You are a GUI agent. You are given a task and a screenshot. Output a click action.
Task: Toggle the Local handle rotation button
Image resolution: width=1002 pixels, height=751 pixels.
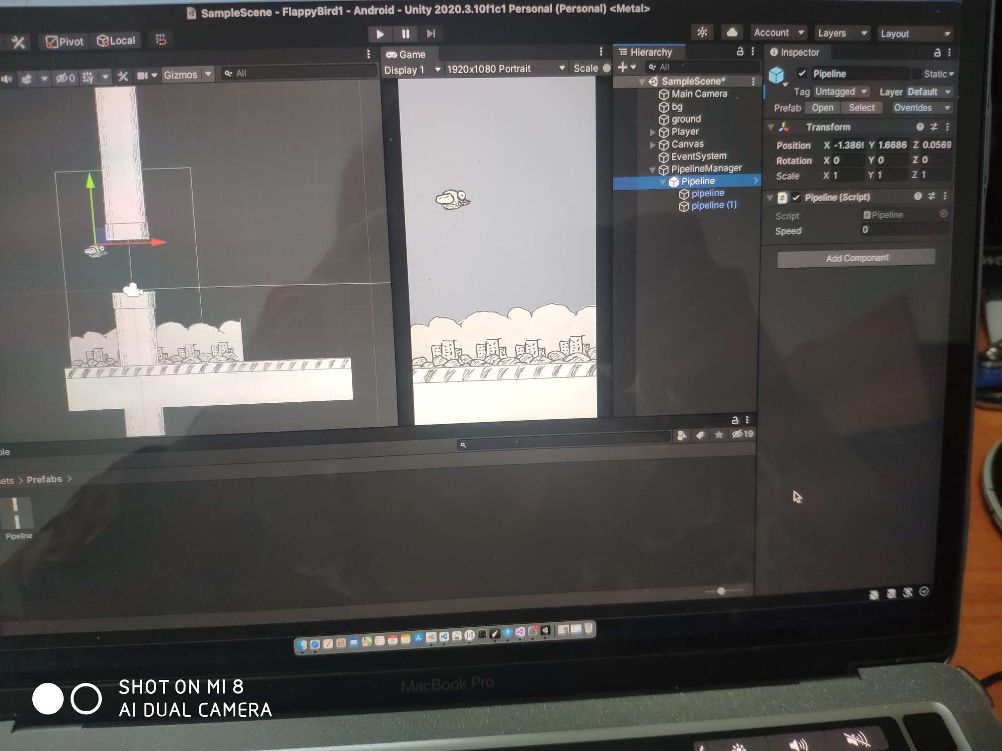(x=116, y=41)
